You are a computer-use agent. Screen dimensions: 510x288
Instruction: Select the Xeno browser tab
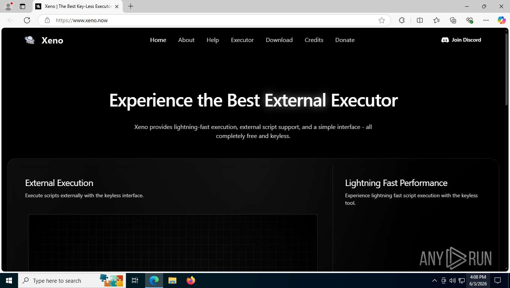click(78, 6)
